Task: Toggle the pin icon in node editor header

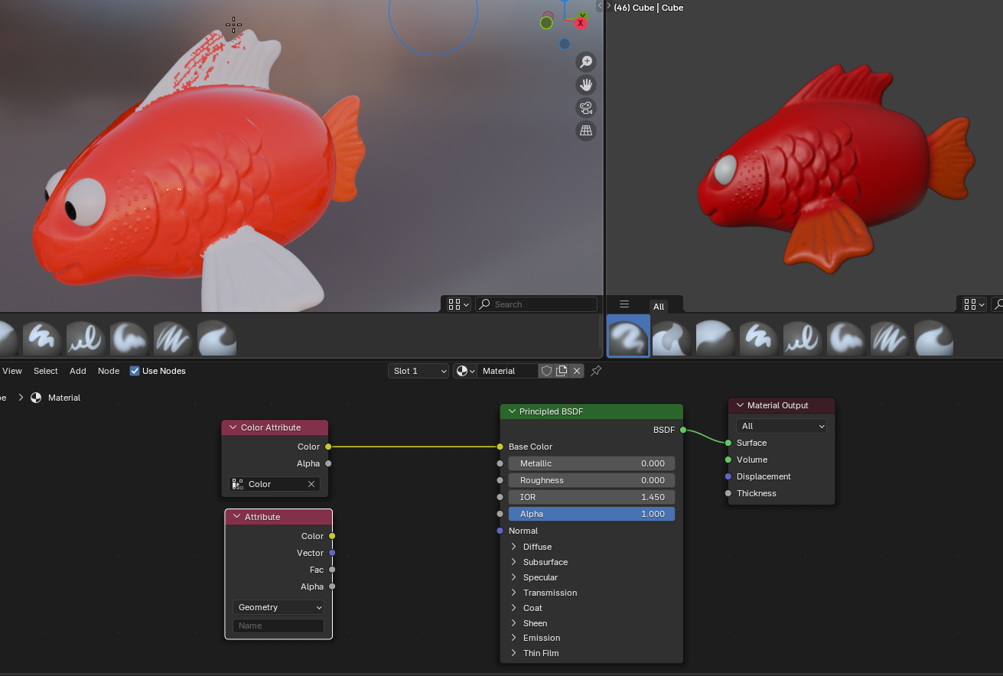Action: click(x=596, y=371)
